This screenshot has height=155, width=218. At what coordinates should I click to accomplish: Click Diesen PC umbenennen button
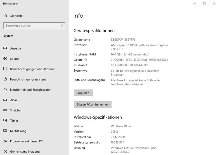point(93,104)
